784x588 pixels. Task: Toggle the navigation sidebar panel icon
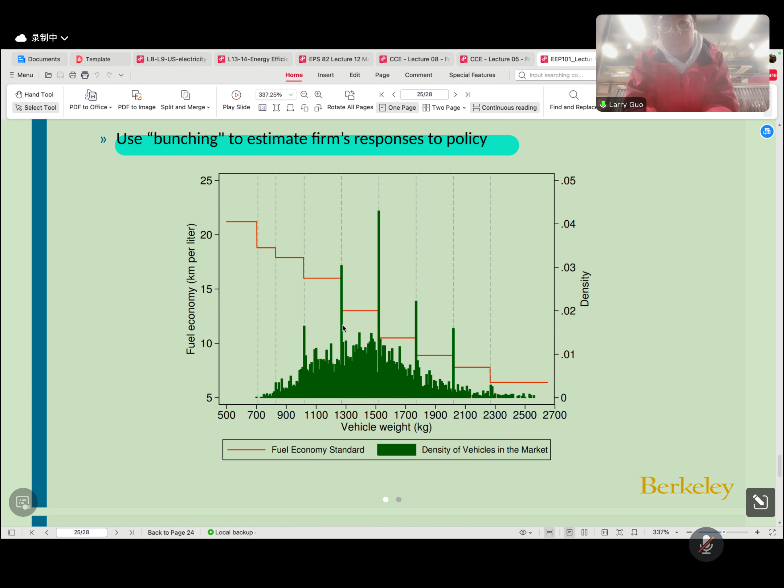[x=12, y=532]
